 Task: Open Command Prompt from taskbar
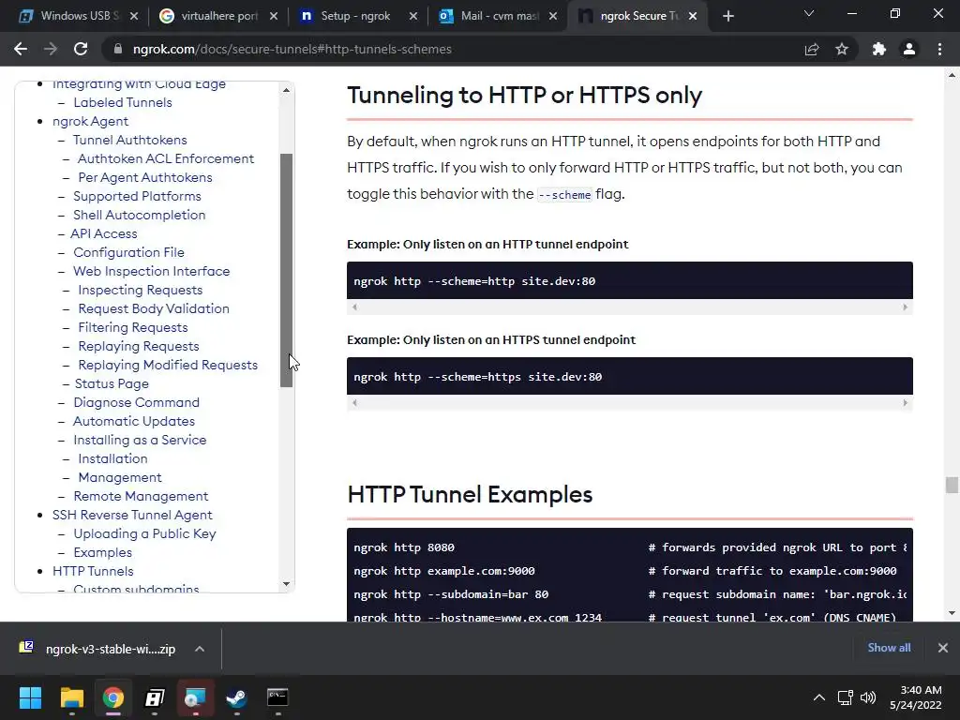tap(277, 697)
